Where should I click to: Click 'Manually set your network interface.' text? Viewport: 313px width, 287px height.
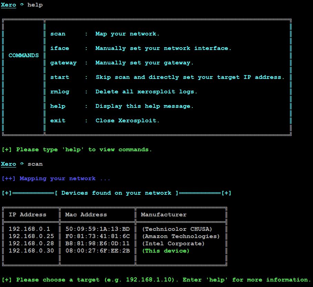pos(163,48)
